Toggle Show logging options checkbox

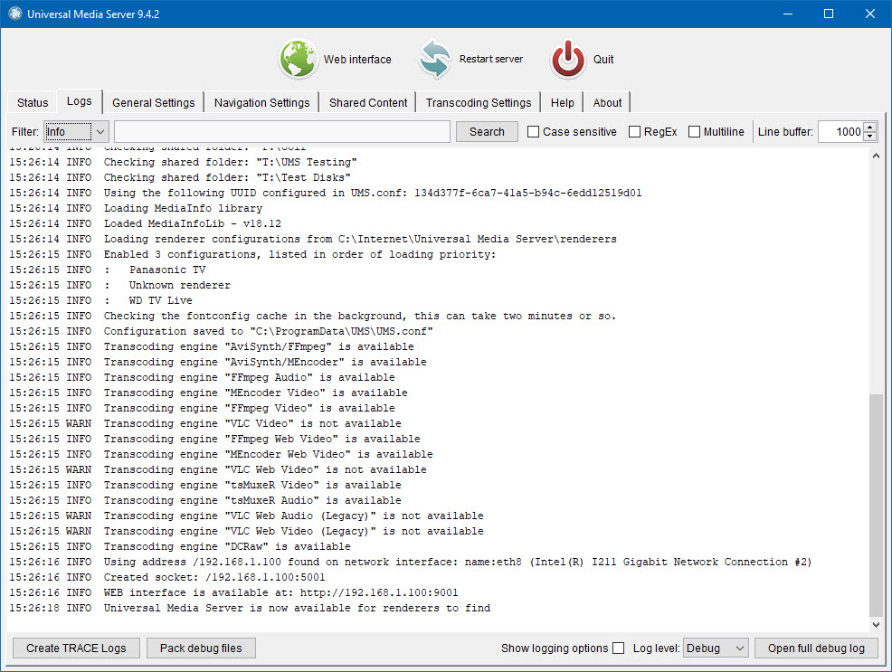[x=619, y=648]
